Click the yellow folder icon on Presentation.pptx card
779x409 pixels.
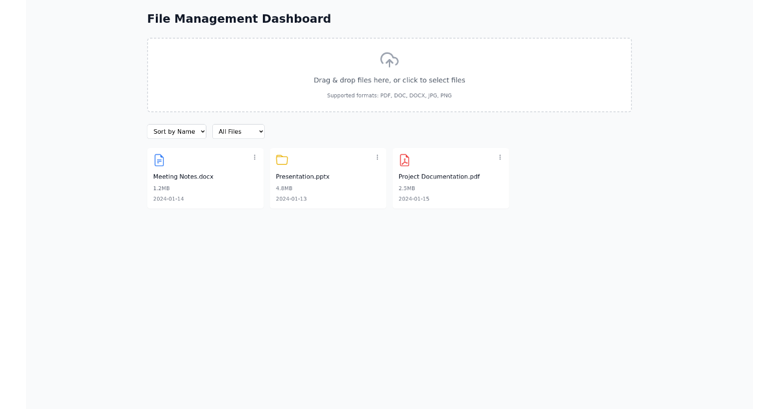pos(282,160)
